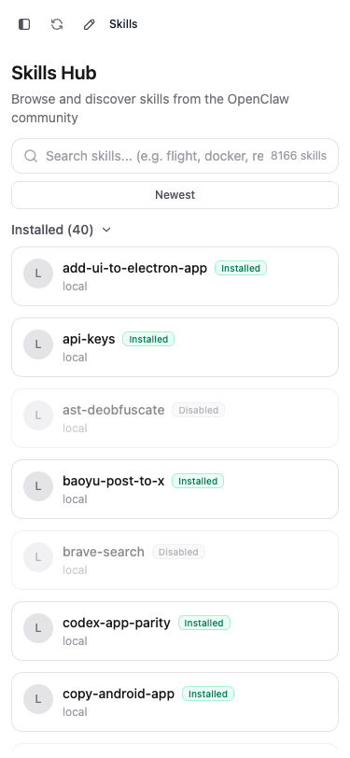Click local label under codex-app-parity
This screenshot has width=350, height=758.
point(75,641)
